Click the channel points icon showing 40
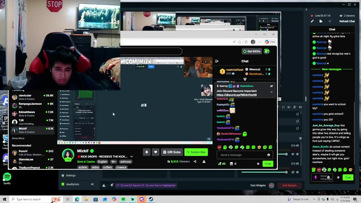Screen dimensions: 361x203 click(x=220, y=164)
